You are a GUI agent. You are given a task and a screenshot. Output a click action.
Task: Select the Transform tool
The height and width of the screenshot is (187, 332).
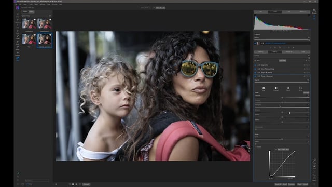[18, 21]
